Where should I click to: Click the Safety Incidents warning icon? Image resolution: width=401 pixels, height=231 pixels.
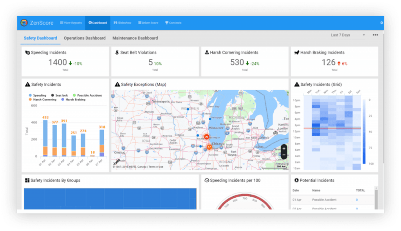click(28, 84)
